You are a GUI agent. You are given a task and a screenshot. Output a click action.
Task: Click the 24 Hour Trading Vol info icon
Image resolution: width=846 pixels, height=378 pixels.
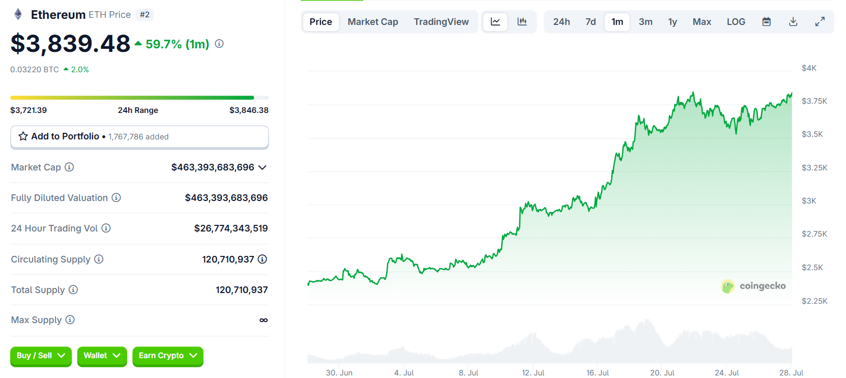pyautogui.click(x=106, y=228)
